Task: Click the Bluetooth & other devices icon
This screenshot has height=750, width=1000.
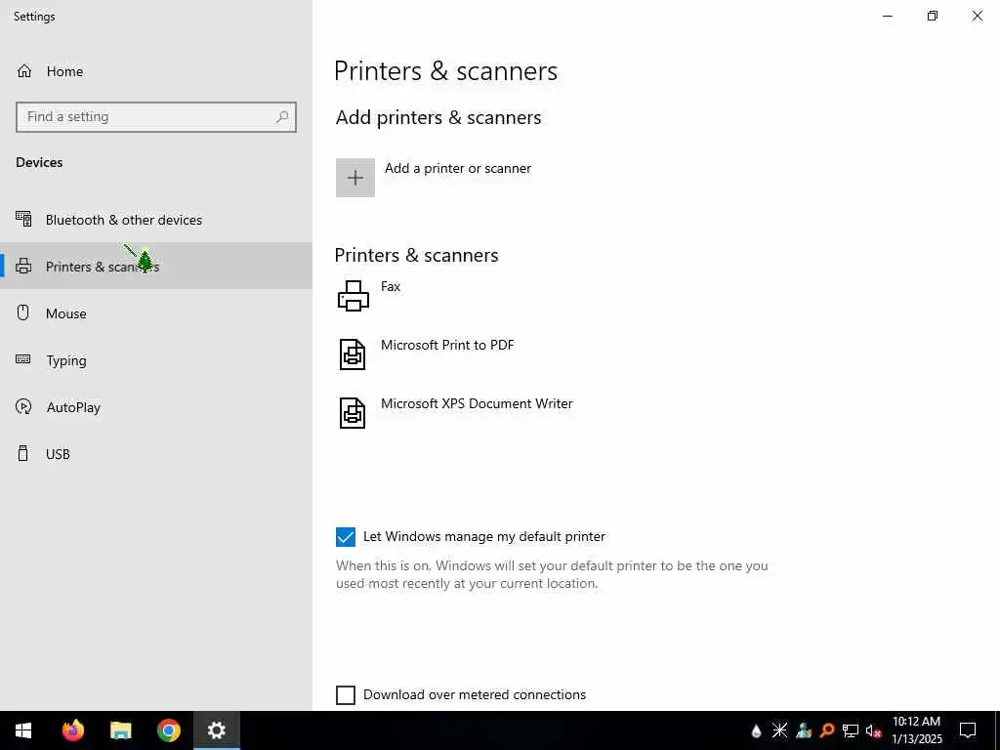Action: click(x=23, y=220)
